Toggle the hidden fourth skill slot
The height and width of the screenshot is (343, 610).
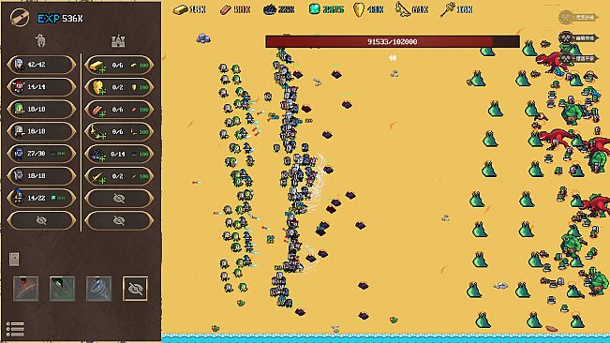point(135,289)
